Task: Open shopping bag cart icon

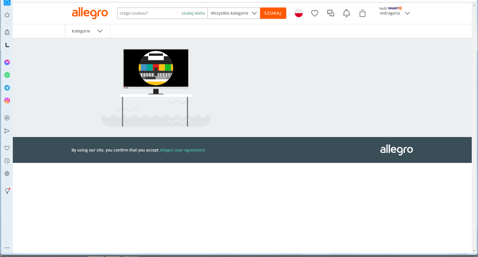Action: [x=362, y=13]
